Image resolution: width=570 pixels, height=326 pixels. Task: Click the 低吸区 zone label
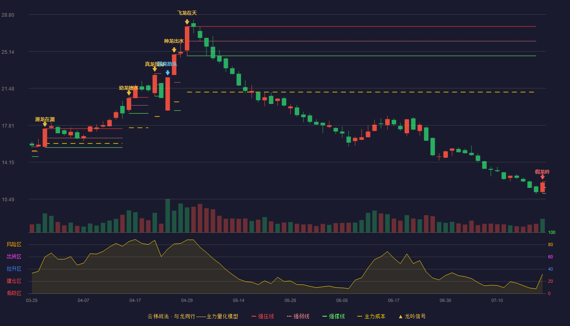[14, 293]
